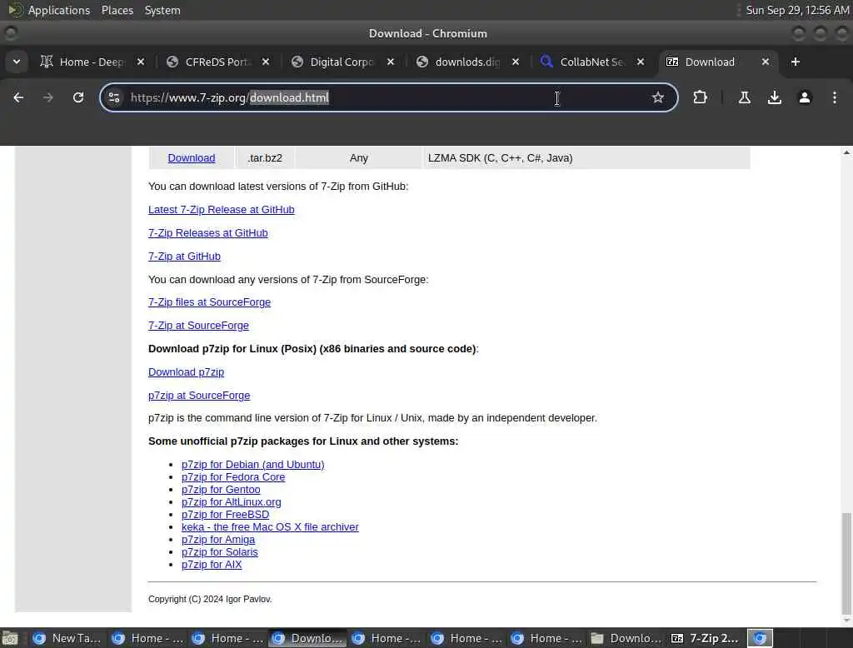853x648 pixels.
Task: Close the Digital Corpora tab
Action: 391,62
